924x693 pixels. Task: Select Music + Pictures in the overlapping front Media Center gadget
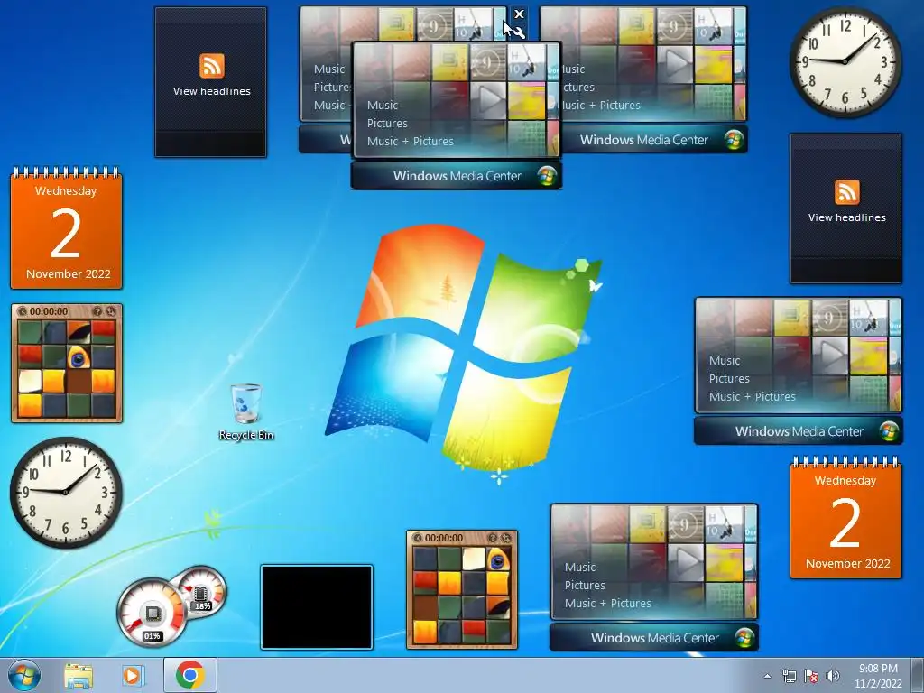(411, 142)
